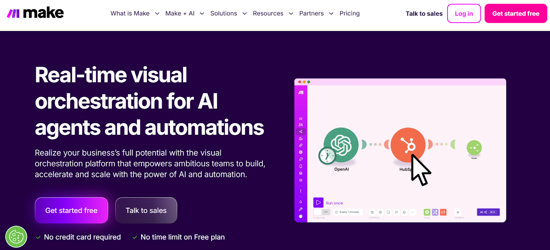The height and width of the screenshot is (250, 550).
Task: Click the three-dot More icon in the sidebar
Action: pyautogui.click(x=301, y=191)
